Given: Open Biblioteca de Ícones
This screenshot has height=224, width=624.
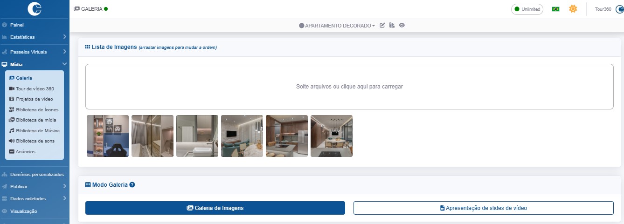Looking at the screenshot, I should pos(37,109).
